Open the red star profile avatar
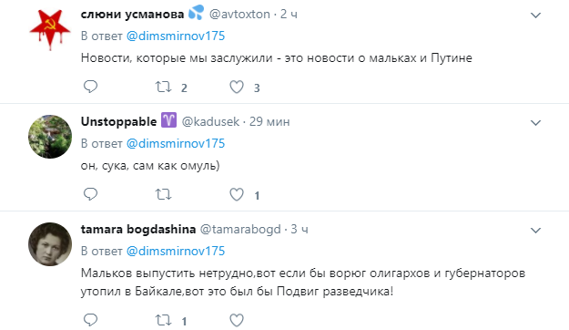The width and height of the screenshot is (569, 330). point(50,29)
